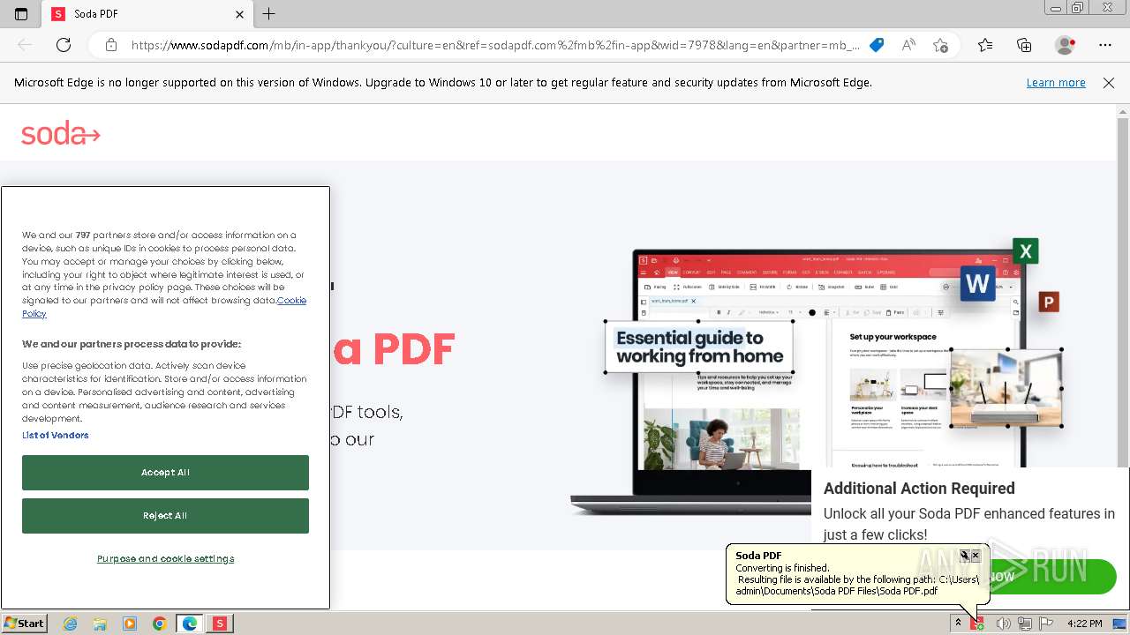This screenshot has height=635, width=1130.
Task: Open the Windows Start menu
Action: (x=25, y=624)
